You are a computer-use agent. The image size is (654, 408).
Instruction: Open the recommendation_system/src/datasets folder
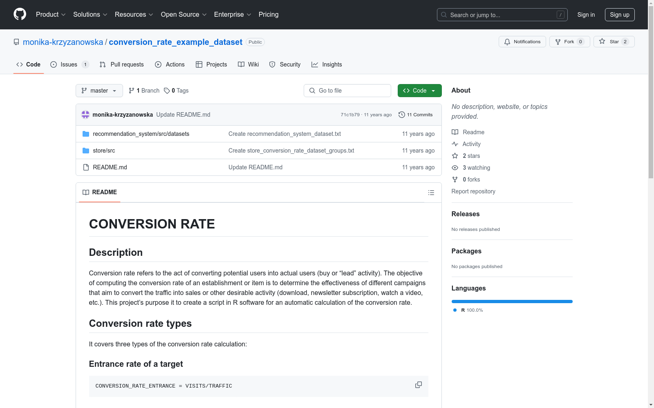141,134
